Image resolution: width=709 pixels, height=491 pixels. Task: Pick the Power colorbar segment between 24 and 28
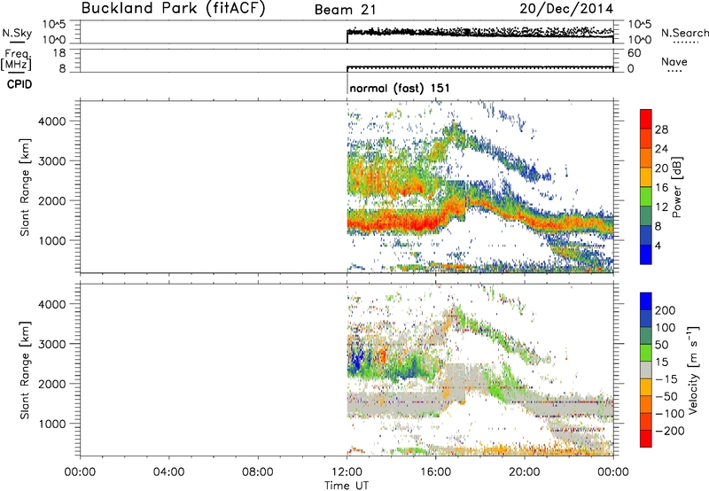(x=646, y=138)
